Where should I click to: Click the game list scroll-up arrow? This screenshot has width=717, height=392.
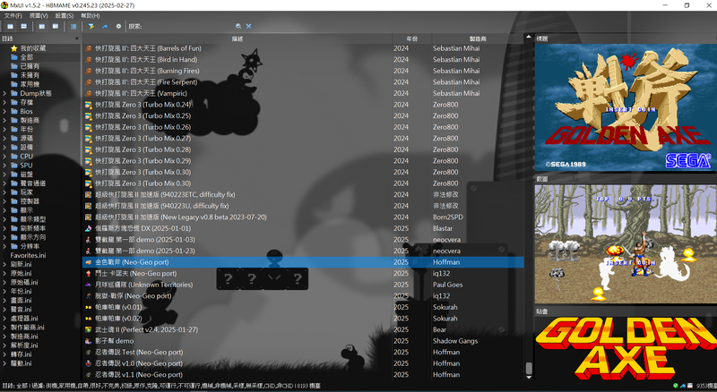coord(529,37)
